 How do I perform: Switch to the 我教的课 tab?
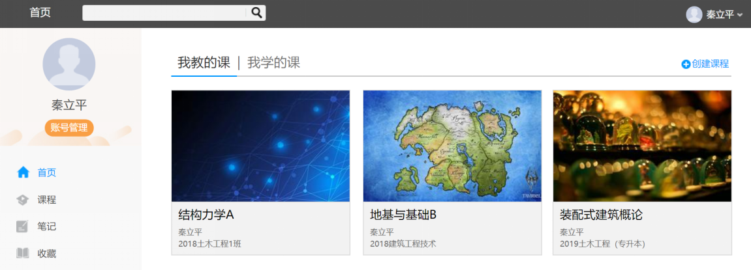tap(204, 62)
